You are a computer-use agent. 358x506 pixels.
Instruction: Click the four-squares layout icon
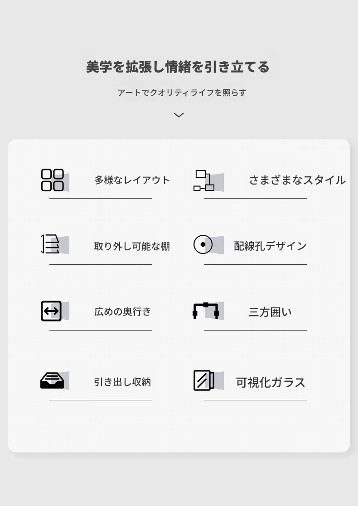(53, 180)
